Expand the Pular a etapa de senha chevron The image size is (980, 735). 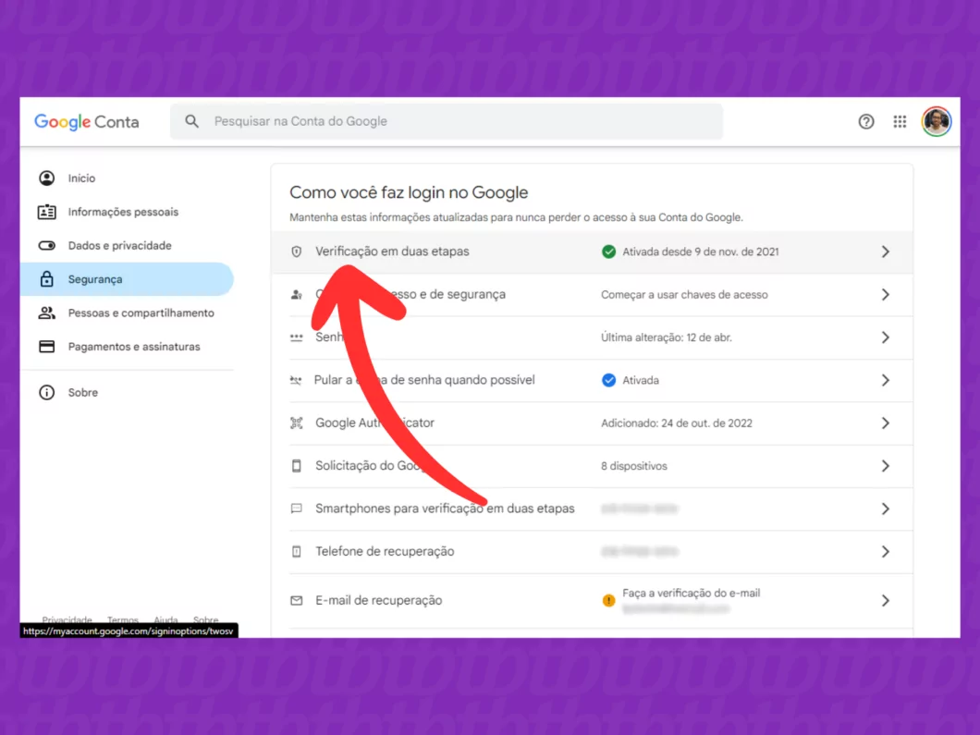point(886,380)
